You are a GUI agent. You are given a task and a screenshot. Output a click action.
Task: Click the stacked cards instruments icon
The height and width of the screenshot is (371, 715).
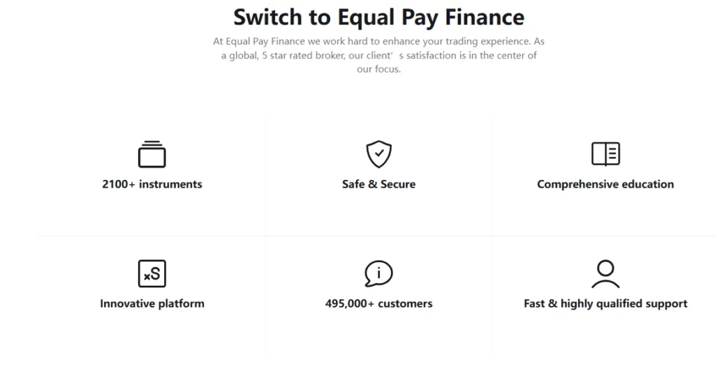tap(152, 154)
